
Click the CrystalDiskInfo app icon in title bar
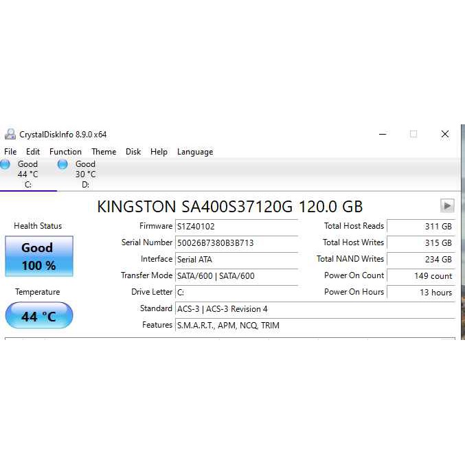click(10, 135)
